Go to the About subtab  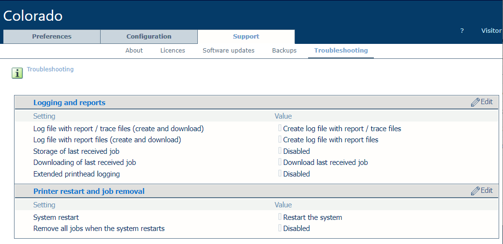pos(134,50)
